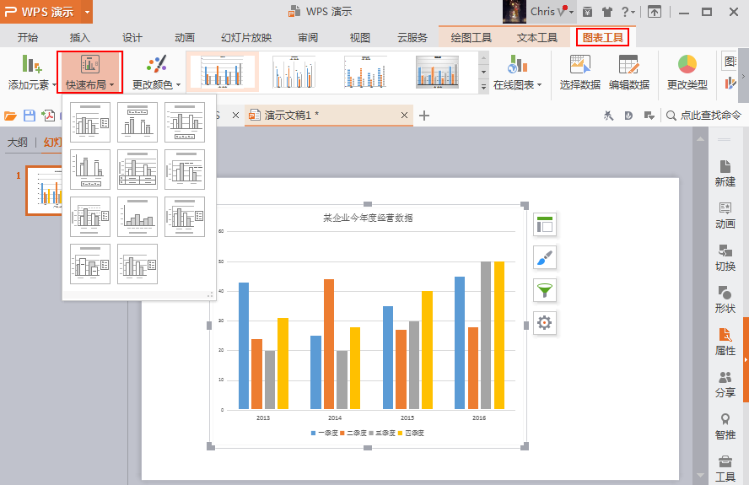Click the save icon in quick toolbar
749x485 pixels.
(x=30, y=116)
